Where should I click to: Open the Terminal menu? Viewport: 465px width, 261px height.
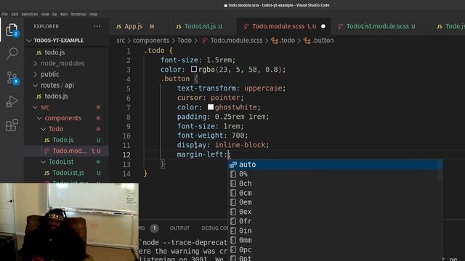tap(78, 14)
